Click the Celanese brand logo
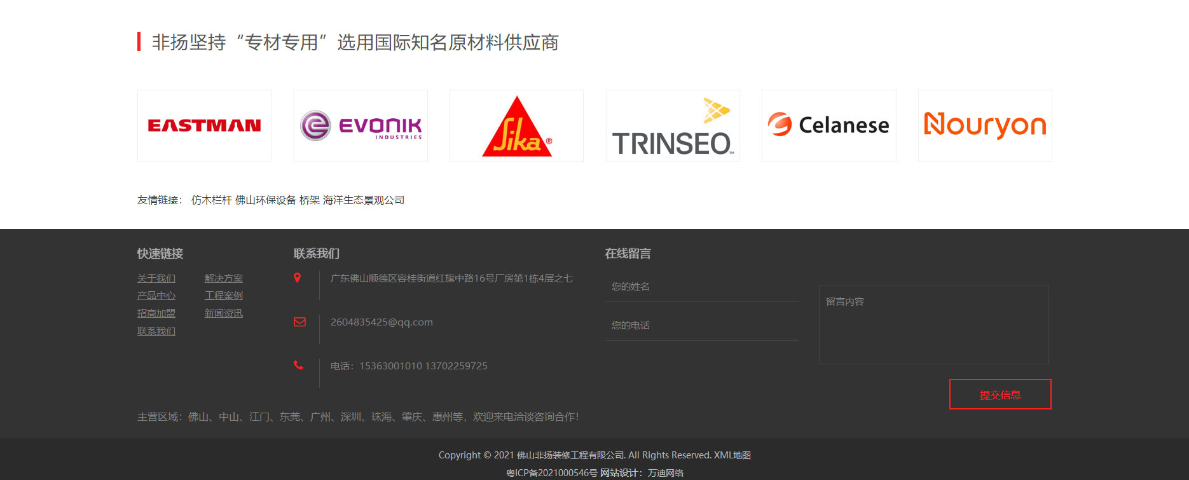Image resolution: width=1189 pixels, height=480 pixels. coord(828,126)
